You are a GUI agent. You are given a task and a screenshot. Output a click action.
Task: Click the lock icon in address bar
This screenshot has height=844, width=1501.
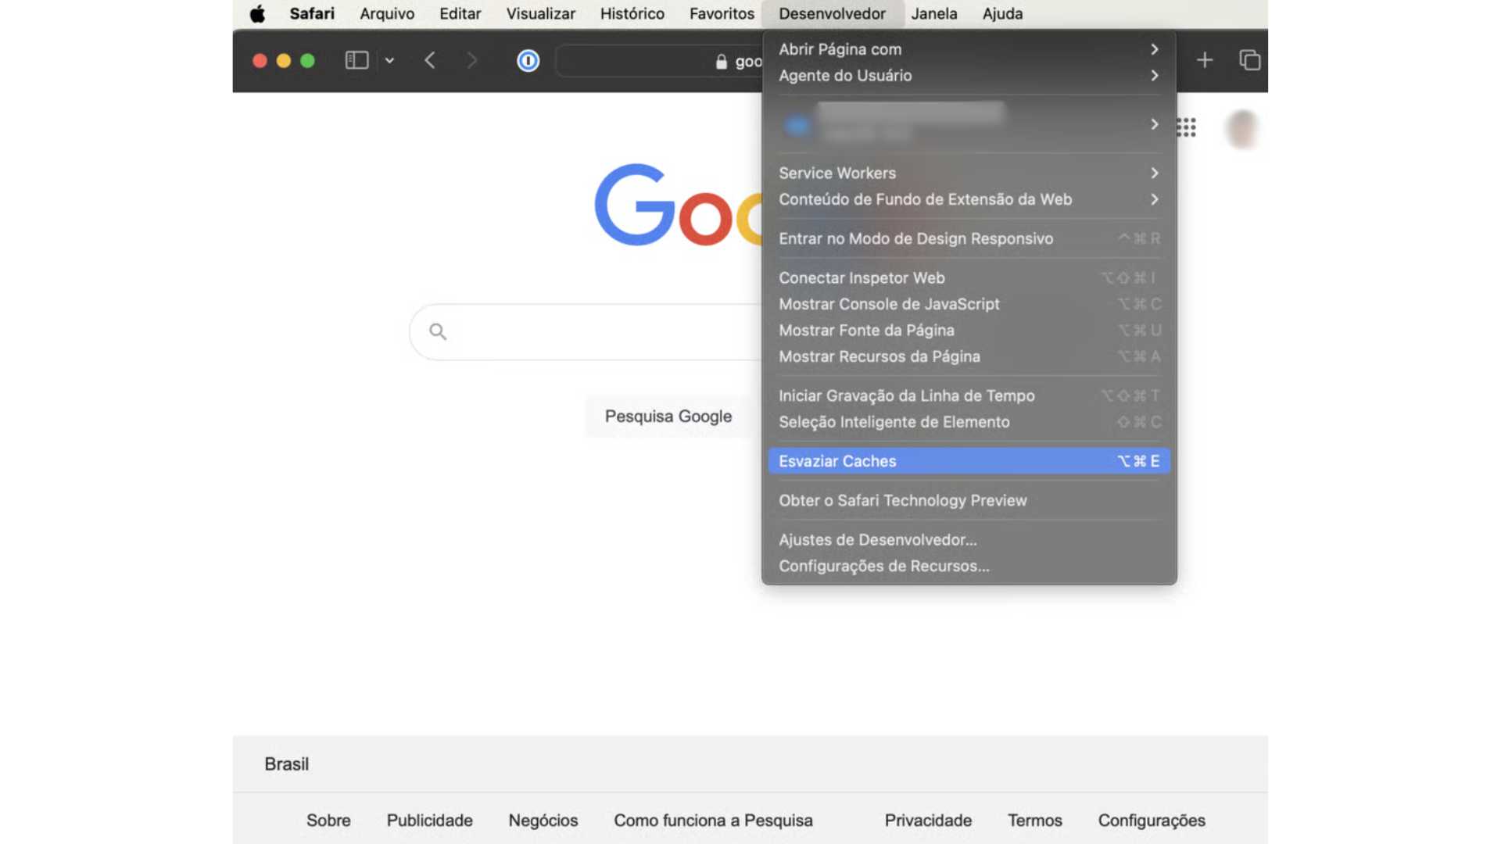click(722, 62)
